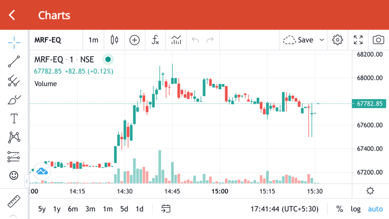Select the Volume indicator label

45,84
